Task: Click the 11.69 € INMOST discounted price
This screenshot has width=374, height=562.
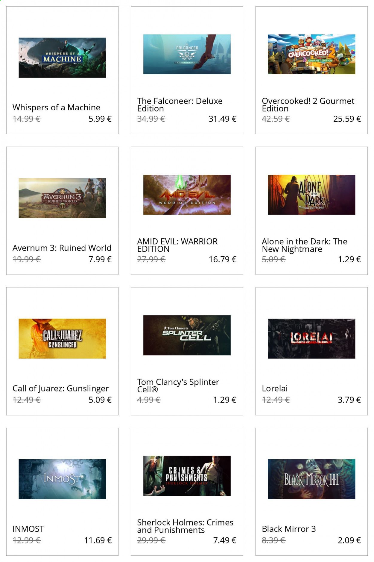Action: (x=98, y=540)
